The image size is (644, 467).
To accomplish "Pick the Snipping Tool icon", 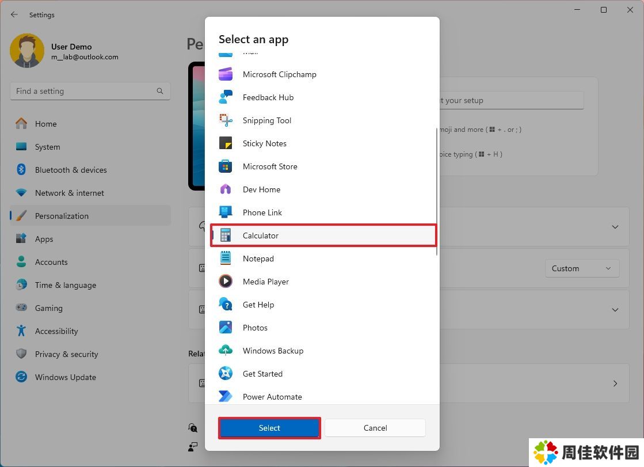I will (x=226, y=120).
